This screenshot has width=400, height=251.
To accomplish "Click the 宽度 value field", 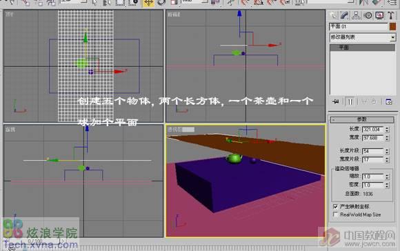I will (372, 138).
